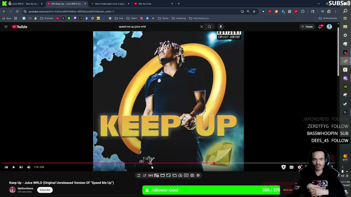This screenshot has width=351, height=197.
Task: Start voice search with microphone icon
Action: (x=221, y=27)
